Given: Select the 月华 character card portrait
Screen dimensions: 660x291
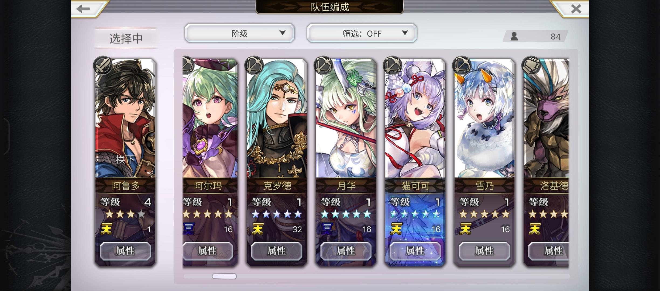Looking at the screenshot, I should tap(346, 119).
